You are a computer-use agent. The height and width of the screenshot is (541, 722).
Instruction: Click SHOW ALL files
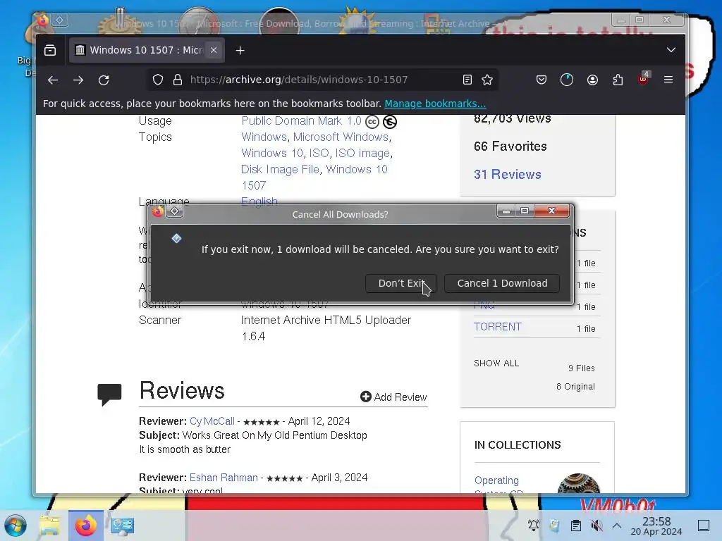(x=496, y=363)
